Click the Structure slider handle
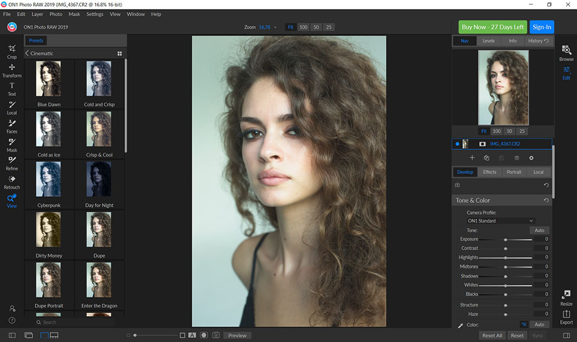The width and height of the screenshot is (577, 342). coord(505,305)
